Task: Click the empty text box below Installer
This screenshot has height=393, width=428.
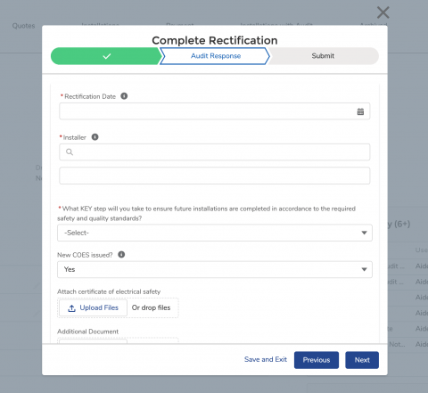Action: pos(215,176)
